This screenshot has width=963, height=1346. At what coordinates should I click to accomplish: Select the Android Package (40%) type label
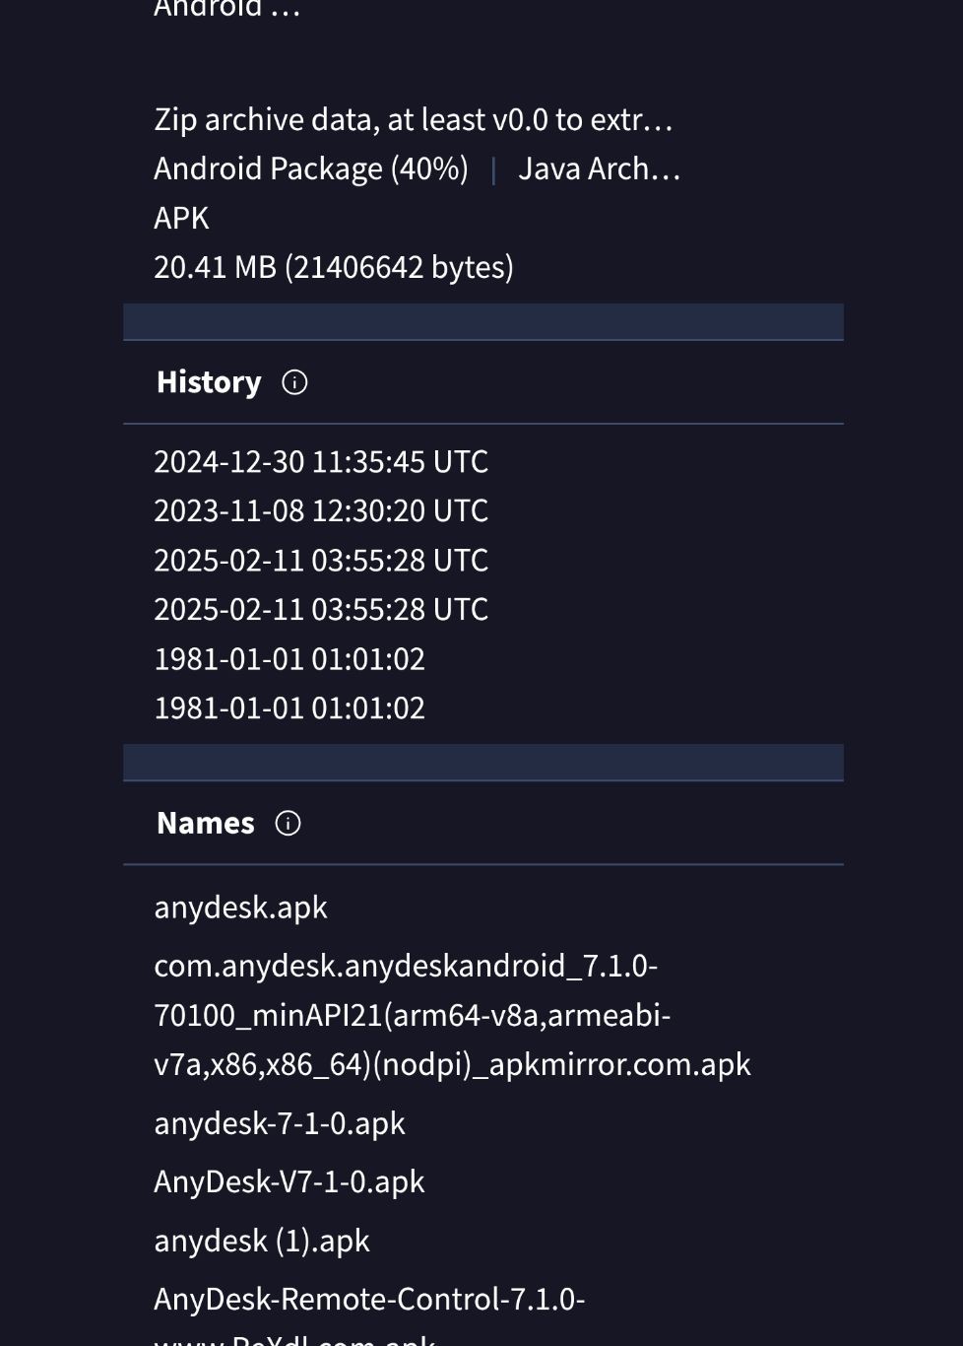point(311,168)
